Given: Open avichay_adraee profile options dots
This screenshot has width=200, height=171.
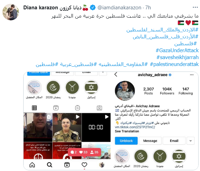Looking at the screenshot, I should click(192, 75).
